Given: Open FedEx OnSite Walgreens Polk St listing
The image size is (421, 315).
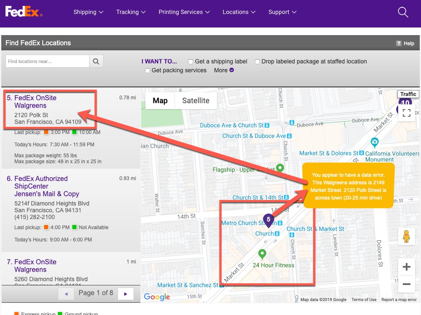Looking at the screenshot, I should point(35,101).
